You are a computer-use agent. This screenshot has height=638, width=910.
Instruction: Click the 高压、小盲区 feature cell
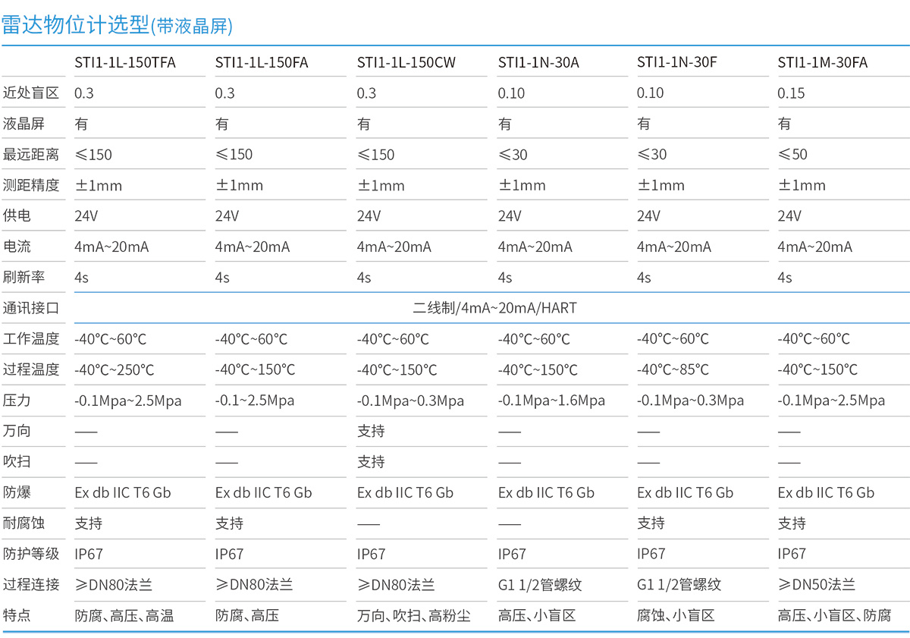coord(537,615)
